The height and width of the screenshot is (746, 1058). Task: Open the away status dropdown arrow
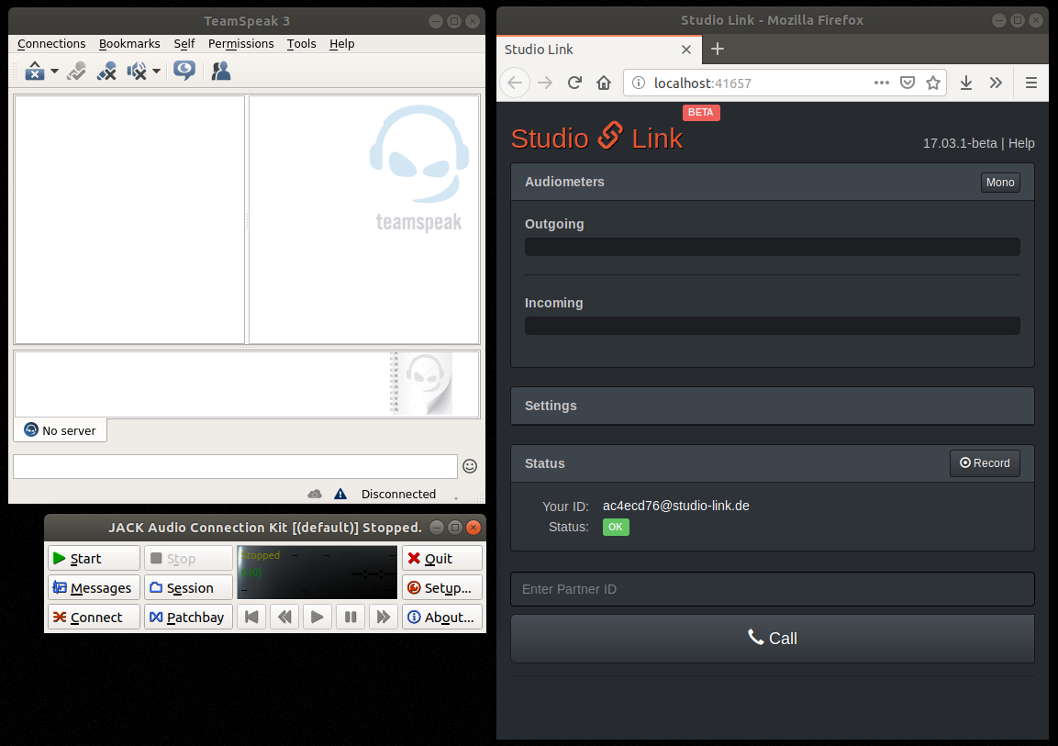pyautogui.click(x=54, y=72)
